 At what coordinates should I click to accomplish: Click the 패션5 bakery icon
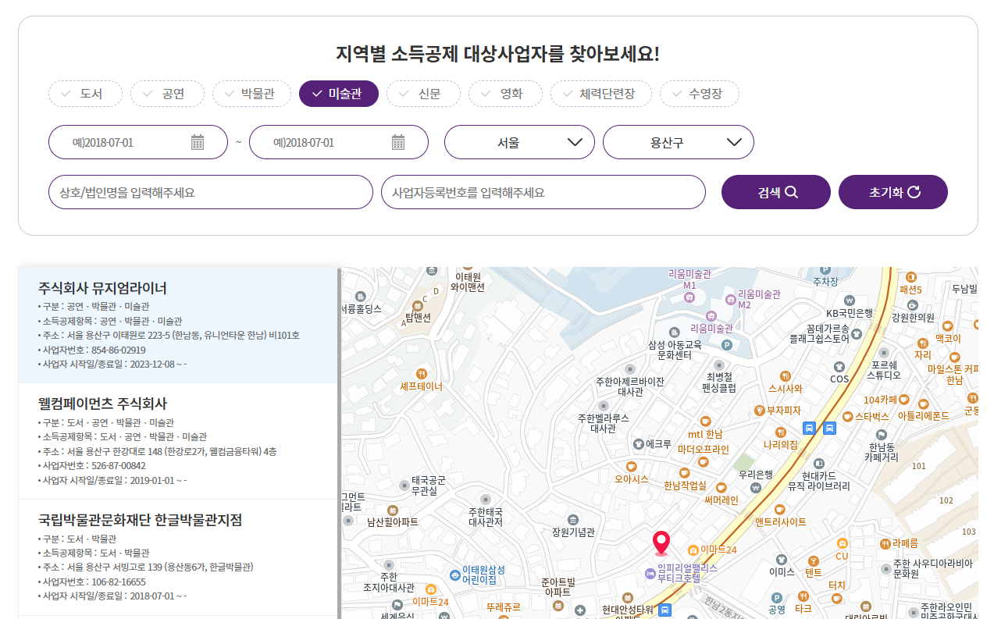(910, 277)
